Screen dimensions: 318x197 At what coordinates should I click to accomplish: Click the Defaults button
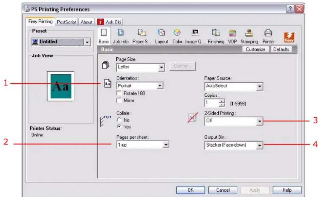[281, 49]
